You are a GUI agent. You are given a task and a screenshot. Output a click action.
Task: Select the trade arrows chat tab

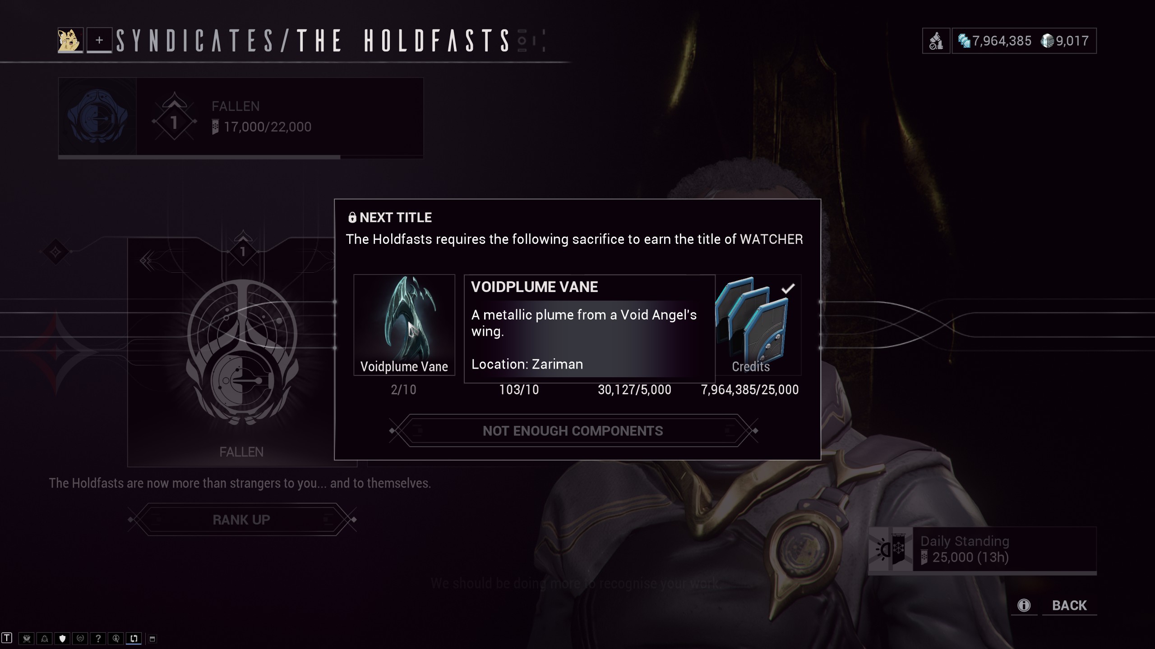134,638
